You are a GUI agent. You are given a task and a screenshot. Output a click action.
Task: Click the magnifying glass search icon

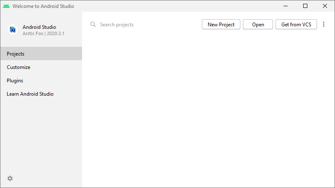click(x=93, y=25)
